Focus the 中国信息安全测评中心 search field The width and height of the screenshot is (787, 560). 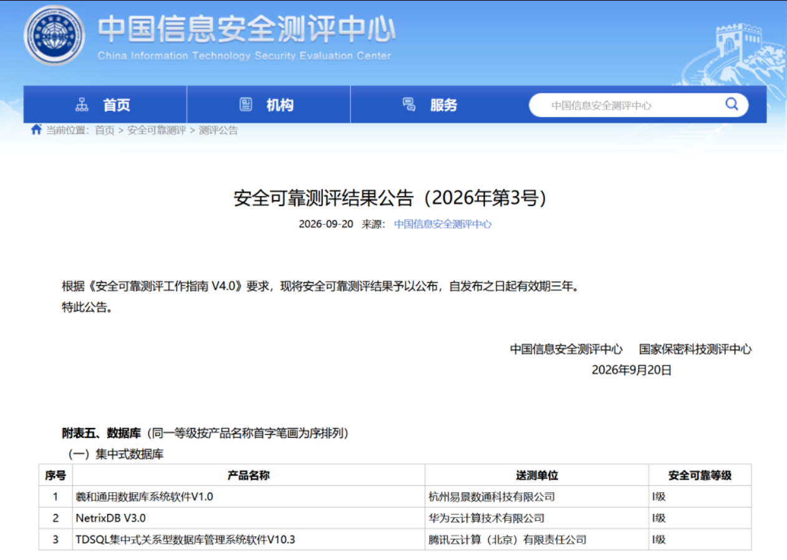click(x=639, y=105)
